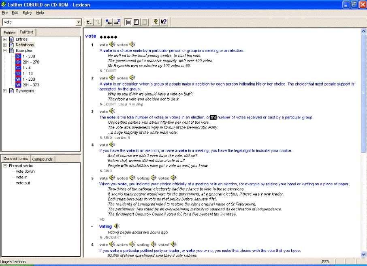This screenshot has width=367, height=266.
Task: Click the 'N-COUNT' grammar label under sense 1
Action: pyautogui.click(x=108, y=71)
